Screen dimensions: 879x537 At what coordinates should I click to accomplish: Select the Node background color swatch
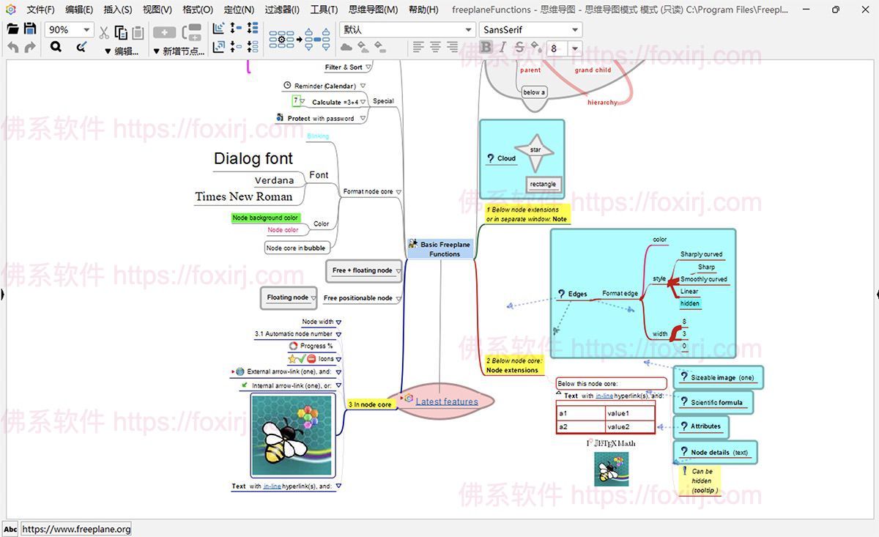pyautogui.click(x=265, y=218)
